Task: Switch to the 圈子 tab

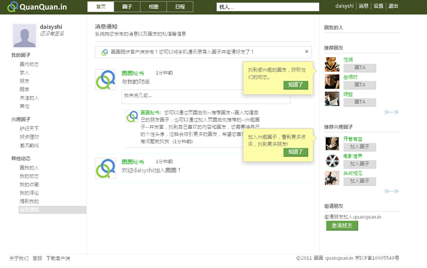Action: 127,7
